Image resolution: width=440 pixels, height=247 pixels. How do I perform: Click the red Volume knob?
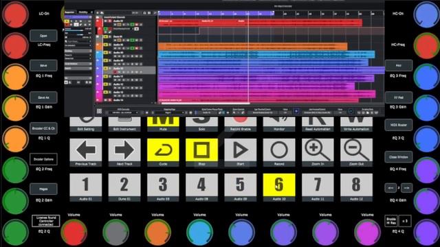coord(74,232)
